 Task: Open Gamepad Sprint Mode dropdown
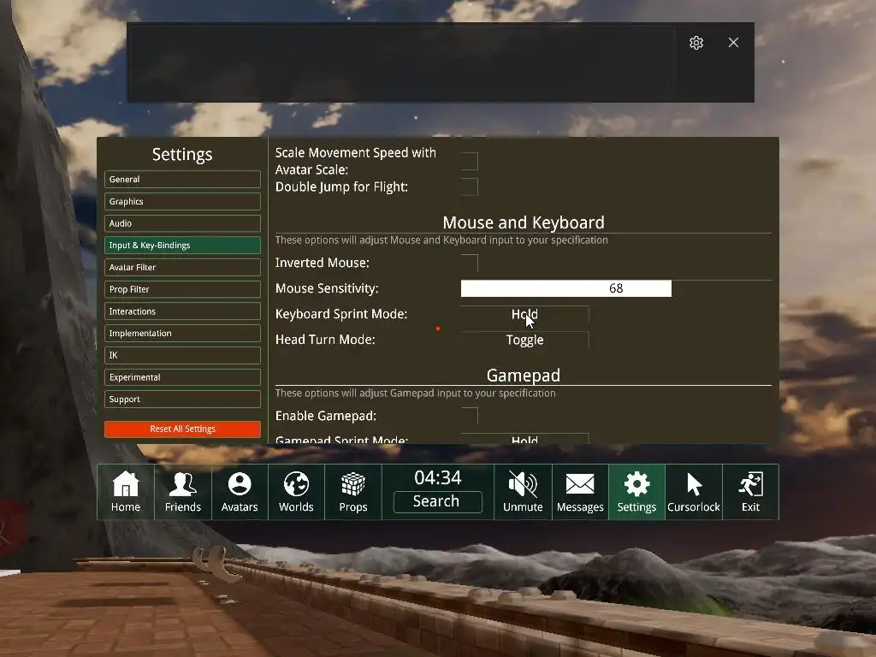coord(524,439)
